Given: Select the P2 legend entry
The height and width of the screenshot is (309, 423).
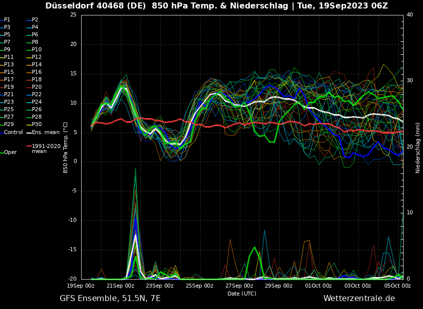Looking at the screenshot, I should point(35,20).
